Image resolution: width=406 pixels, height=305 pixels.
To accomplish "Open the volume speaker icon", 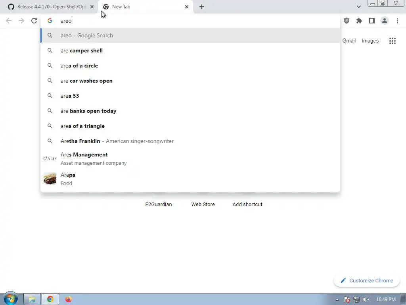I will 366,299.
